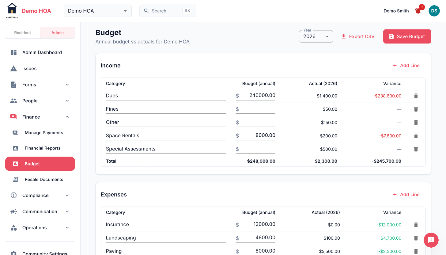Click the Operations shapes icon
This screenshot has height=255, width=446.
tap(14, 228)
